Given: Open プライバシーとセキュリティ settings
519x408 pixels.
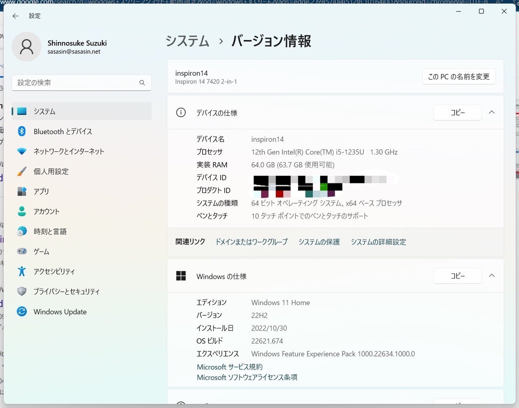Looking at the screenshot, I should [82, 292].
